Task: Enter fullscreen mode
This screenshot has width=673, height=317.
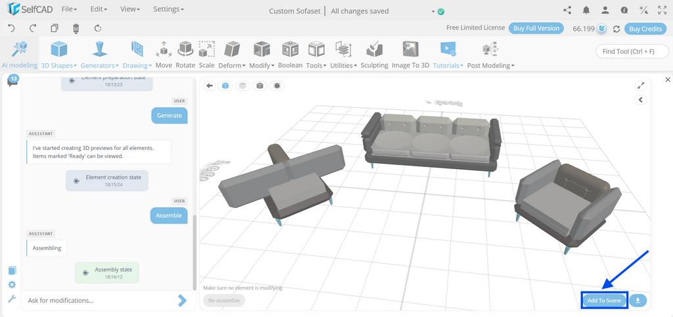Action: [x=662, y=10]
